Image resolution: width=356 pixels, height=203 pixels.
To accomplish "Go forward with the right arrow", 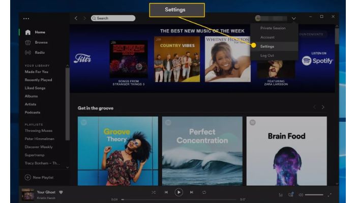I will (x=84, y=18).
